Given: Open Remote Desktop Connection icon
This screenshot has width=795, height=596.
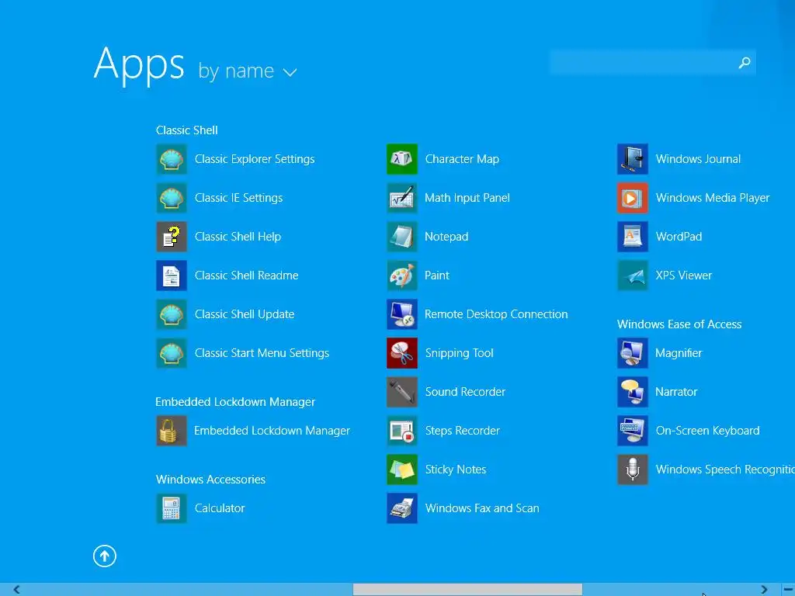Looking at the screenshot, I should point(402,314).
